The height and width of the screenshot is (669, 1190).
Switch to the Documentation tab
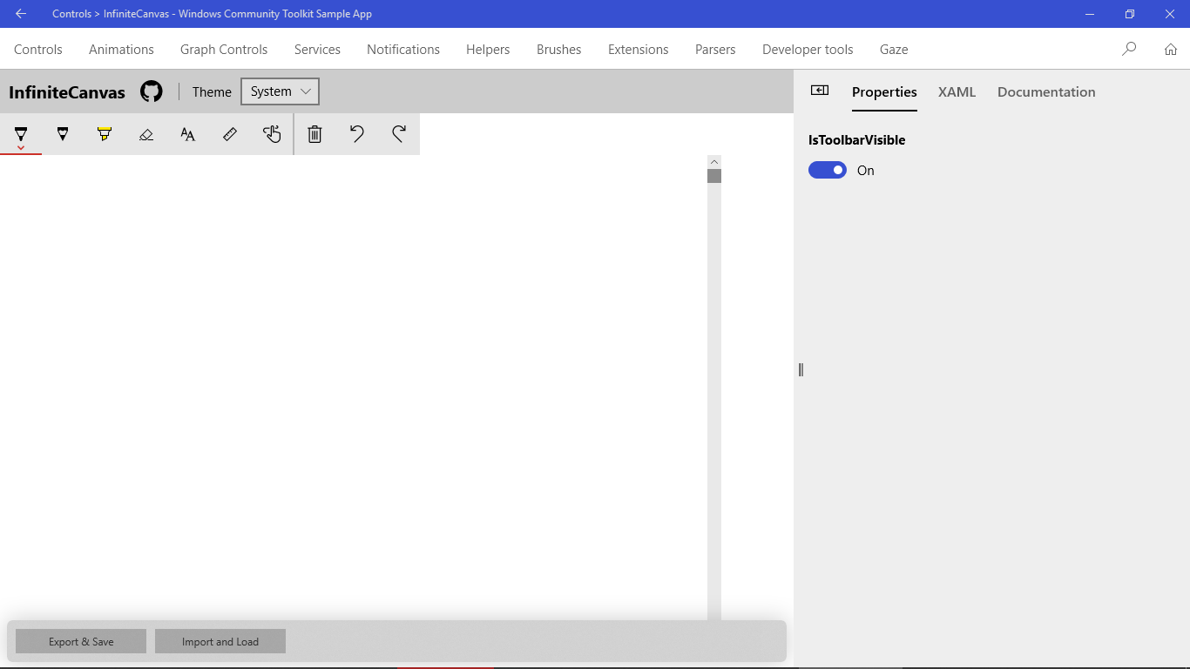[1046, 91]
